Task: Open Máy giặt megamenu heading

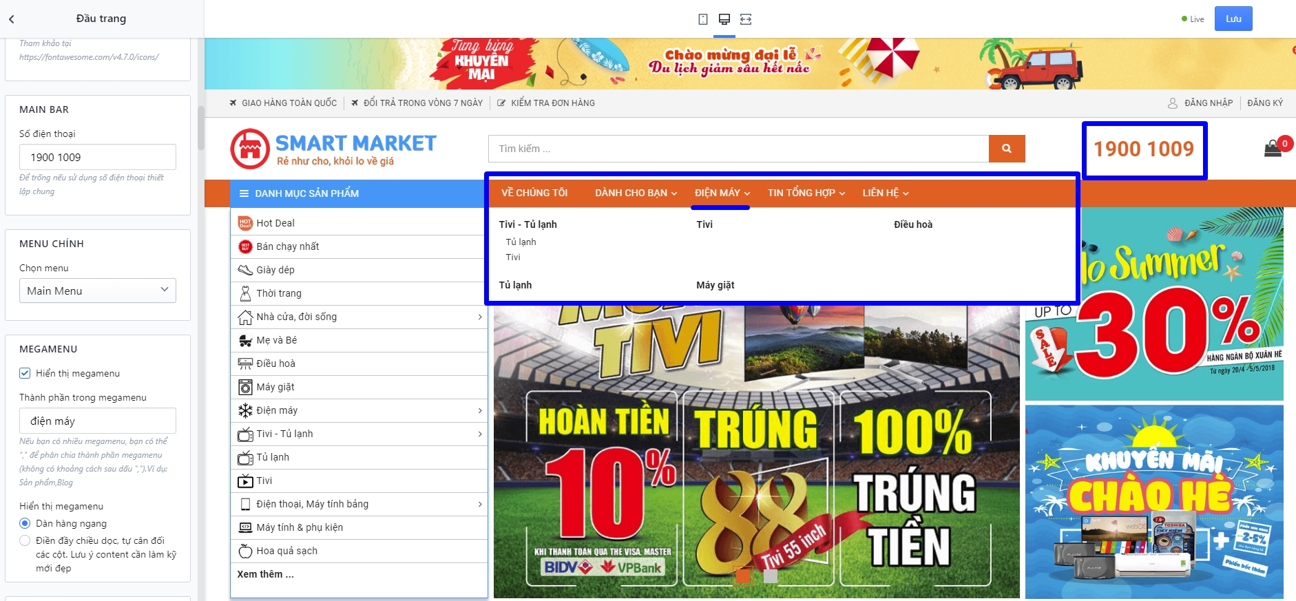Action: pos(715,285)
